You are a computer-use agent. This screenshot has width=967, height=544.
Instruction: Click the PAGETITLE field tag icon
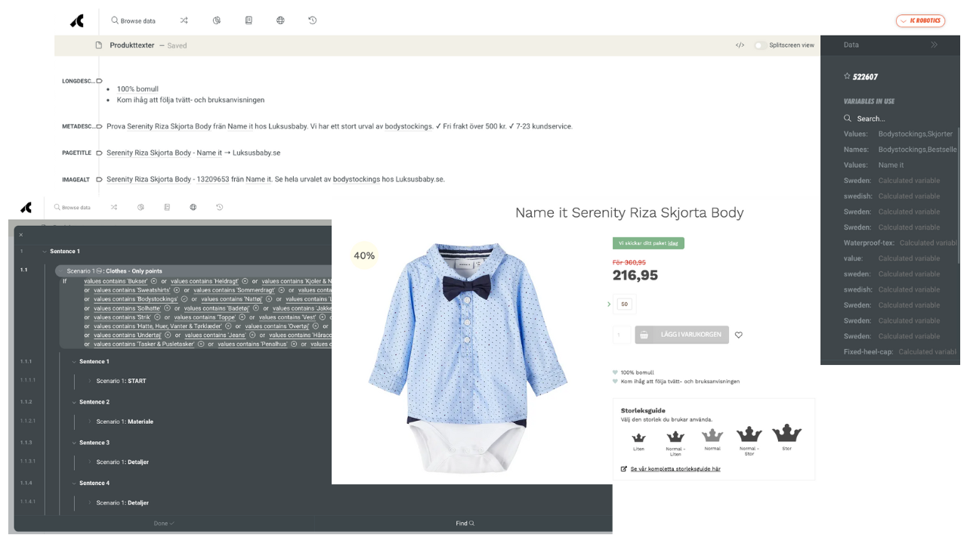pos(99,153)
